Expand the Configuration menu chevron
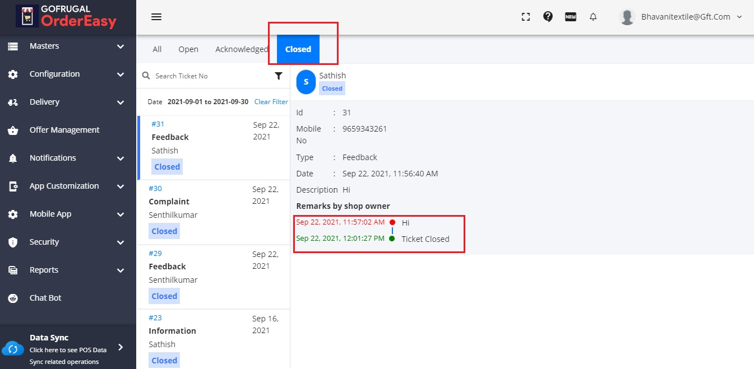Viewport: 754px width, 369px height. click(121, 74)
